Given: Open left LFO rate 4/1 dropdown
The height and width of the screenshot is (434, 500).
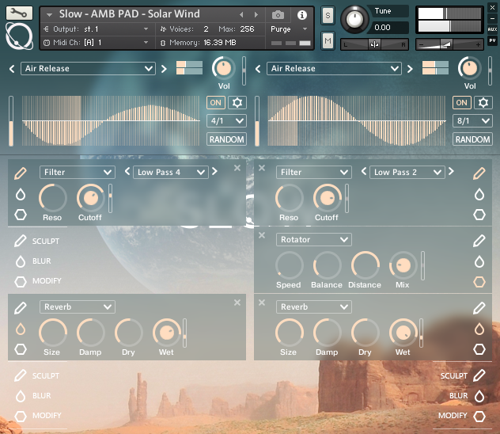Looking at the screenshot, I should [226, 121].
